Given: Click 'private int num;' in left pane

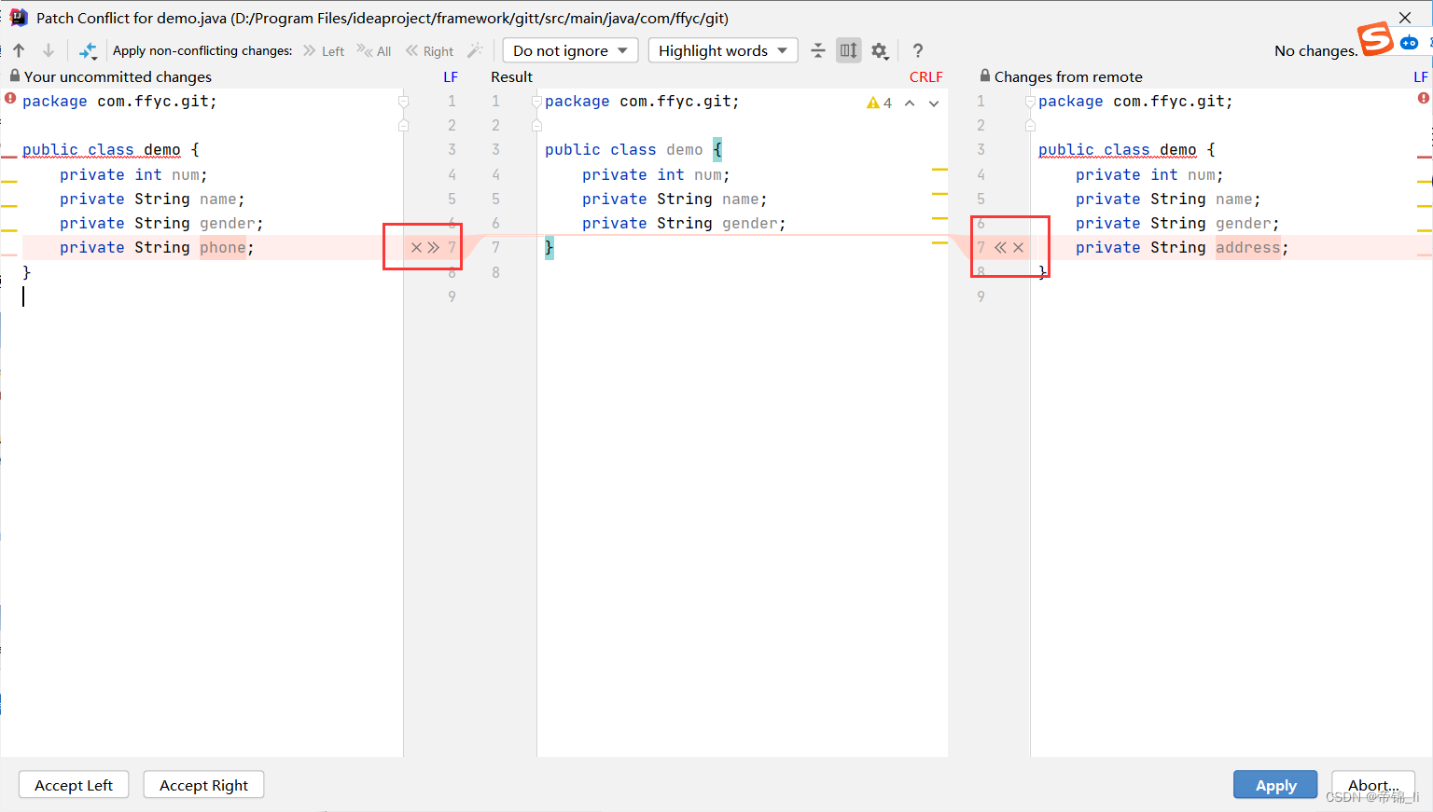Looking at the screenshot, I should 133,174.
